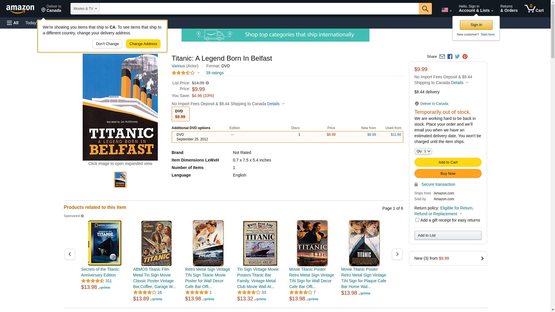Open the All hamburger menu
The height and width of the screenshot is (312, 555).
pos(13,23)
